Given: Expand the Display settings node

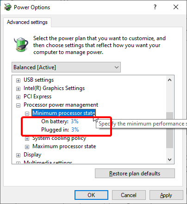Looking at the screenshot, I should click(x=18, y=155).
